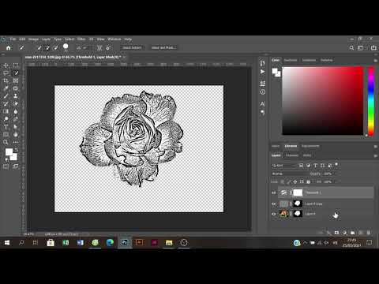Select the Pen tool

coord(16,119)
